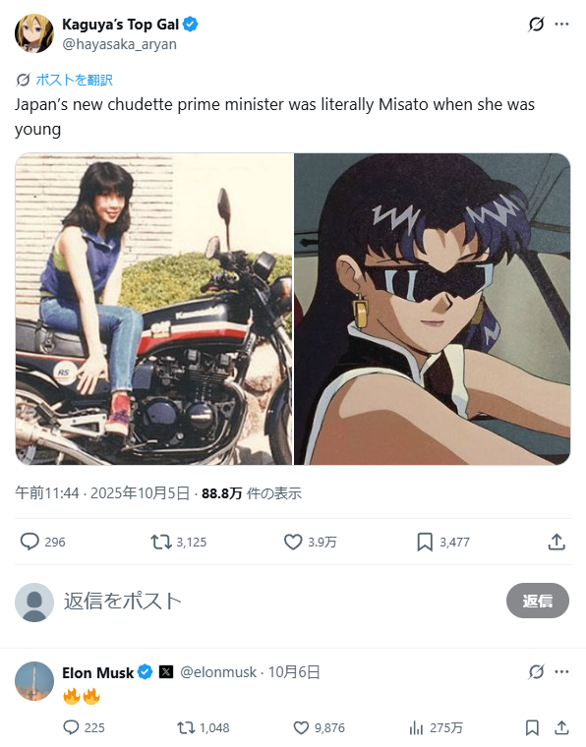Like the main post with 3.9万 likes

(x=293, y=542)
